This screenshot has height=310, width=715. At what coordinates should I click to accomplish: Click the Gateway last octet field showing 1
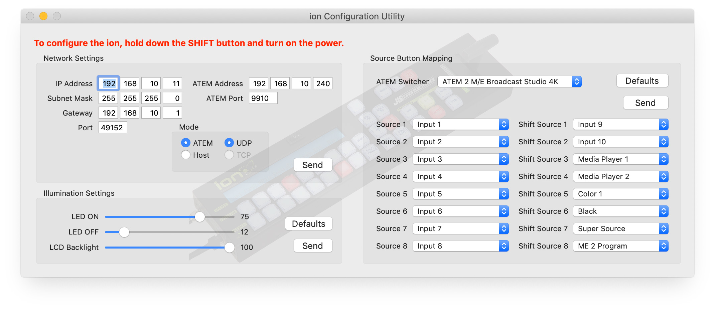[172, 113]
